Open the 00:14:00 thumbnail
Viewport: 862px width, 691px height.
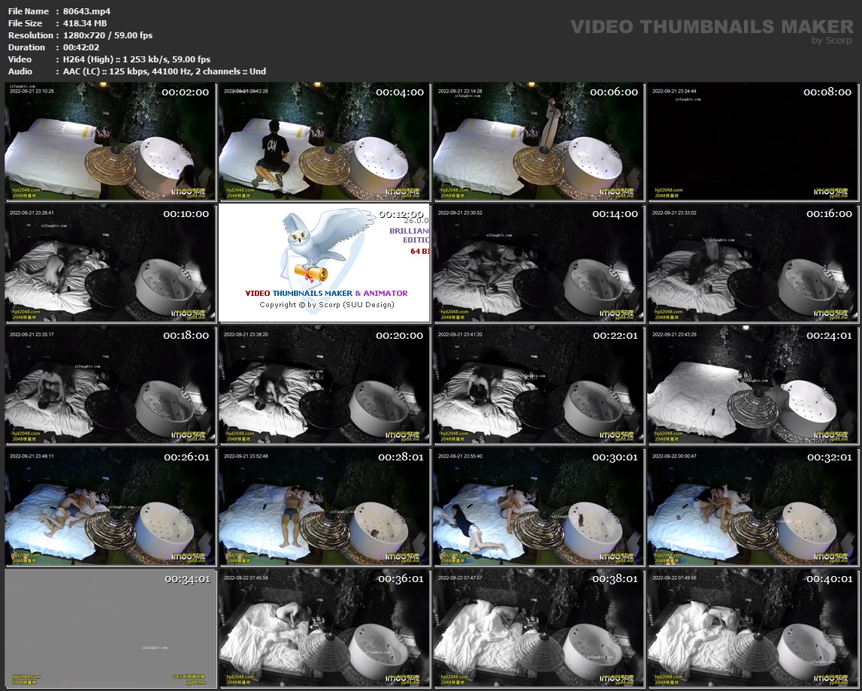coord(538,263)
